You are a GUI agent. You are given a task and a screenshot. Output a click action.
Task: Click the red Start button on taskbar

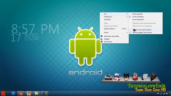click(3, 94)
